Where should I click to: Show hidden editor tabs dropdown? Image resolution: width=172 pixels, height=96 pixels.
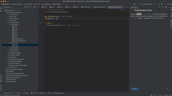point(125,7)
